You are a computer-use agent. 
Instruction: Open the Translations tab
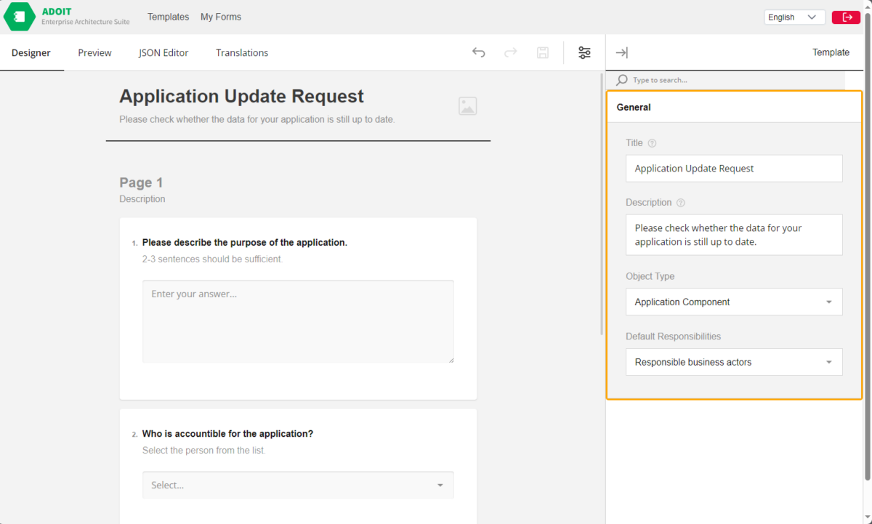242,52
